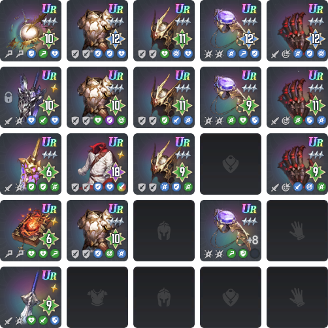Click the empty chest armor slot
This screenshot has width=328, height=328.
tap(97, 297)
